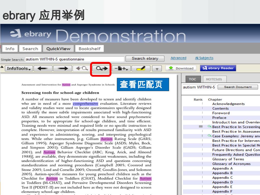Screen dimensions: 260x195
Task: Open the dropdown arrow beside the highlighter
Action: 157,69
